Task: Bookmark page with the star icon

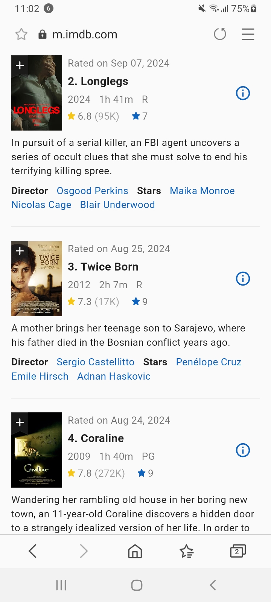Action: coord(21,35)
